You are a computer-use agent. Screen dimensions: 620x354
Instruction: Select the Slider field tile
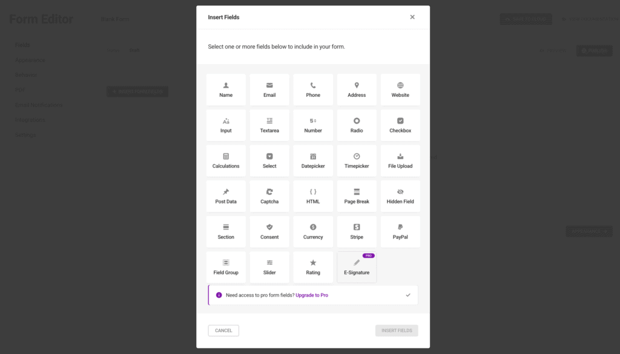pos(269,267)
